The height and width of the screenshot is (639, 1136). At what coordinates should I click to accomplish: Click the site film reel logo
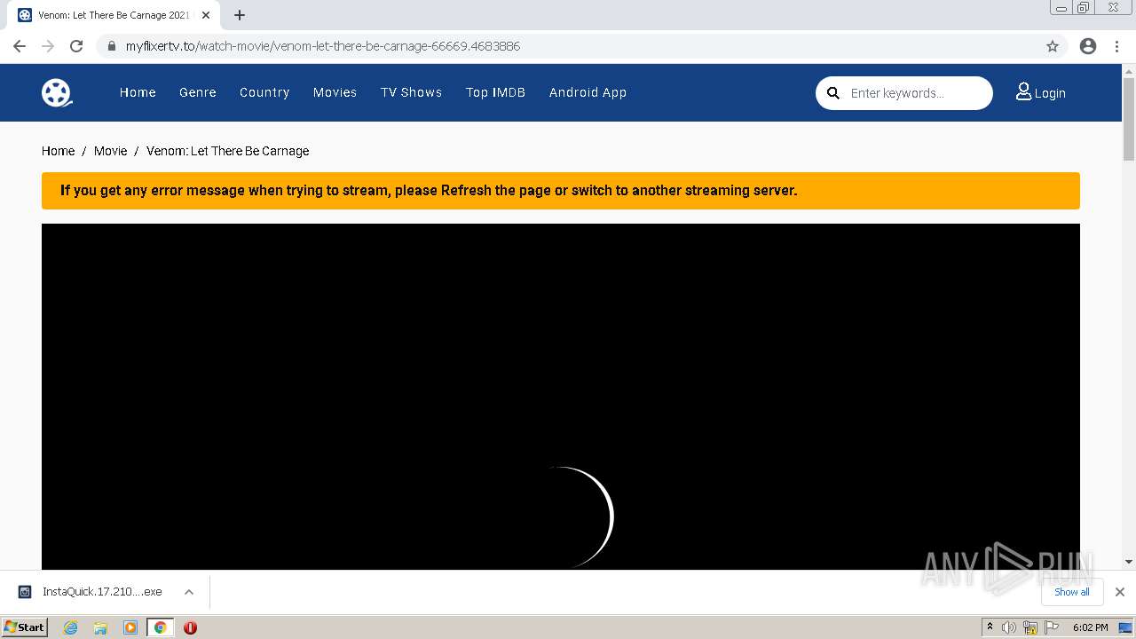[x=57, y=92]
